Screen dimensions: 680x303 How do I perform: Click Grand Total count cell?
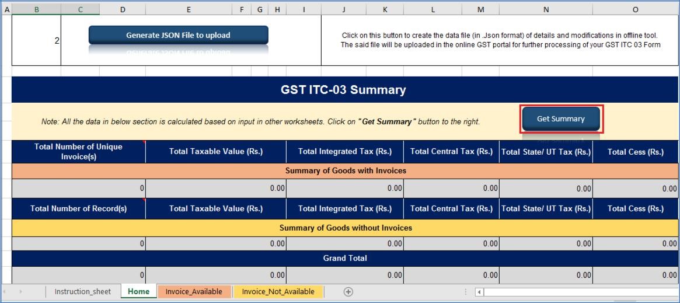pyautogui.click(x=78, y=274)
